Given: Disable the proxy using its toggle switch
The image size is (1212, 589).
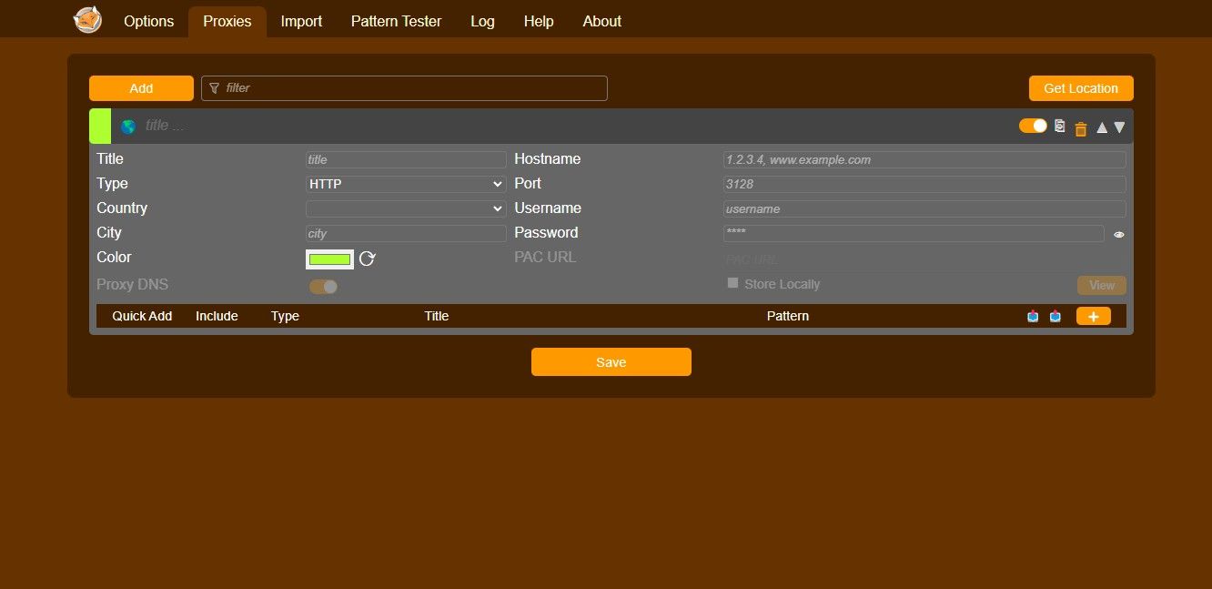Looking at the screenshot, I should (x=1033, y=126).
